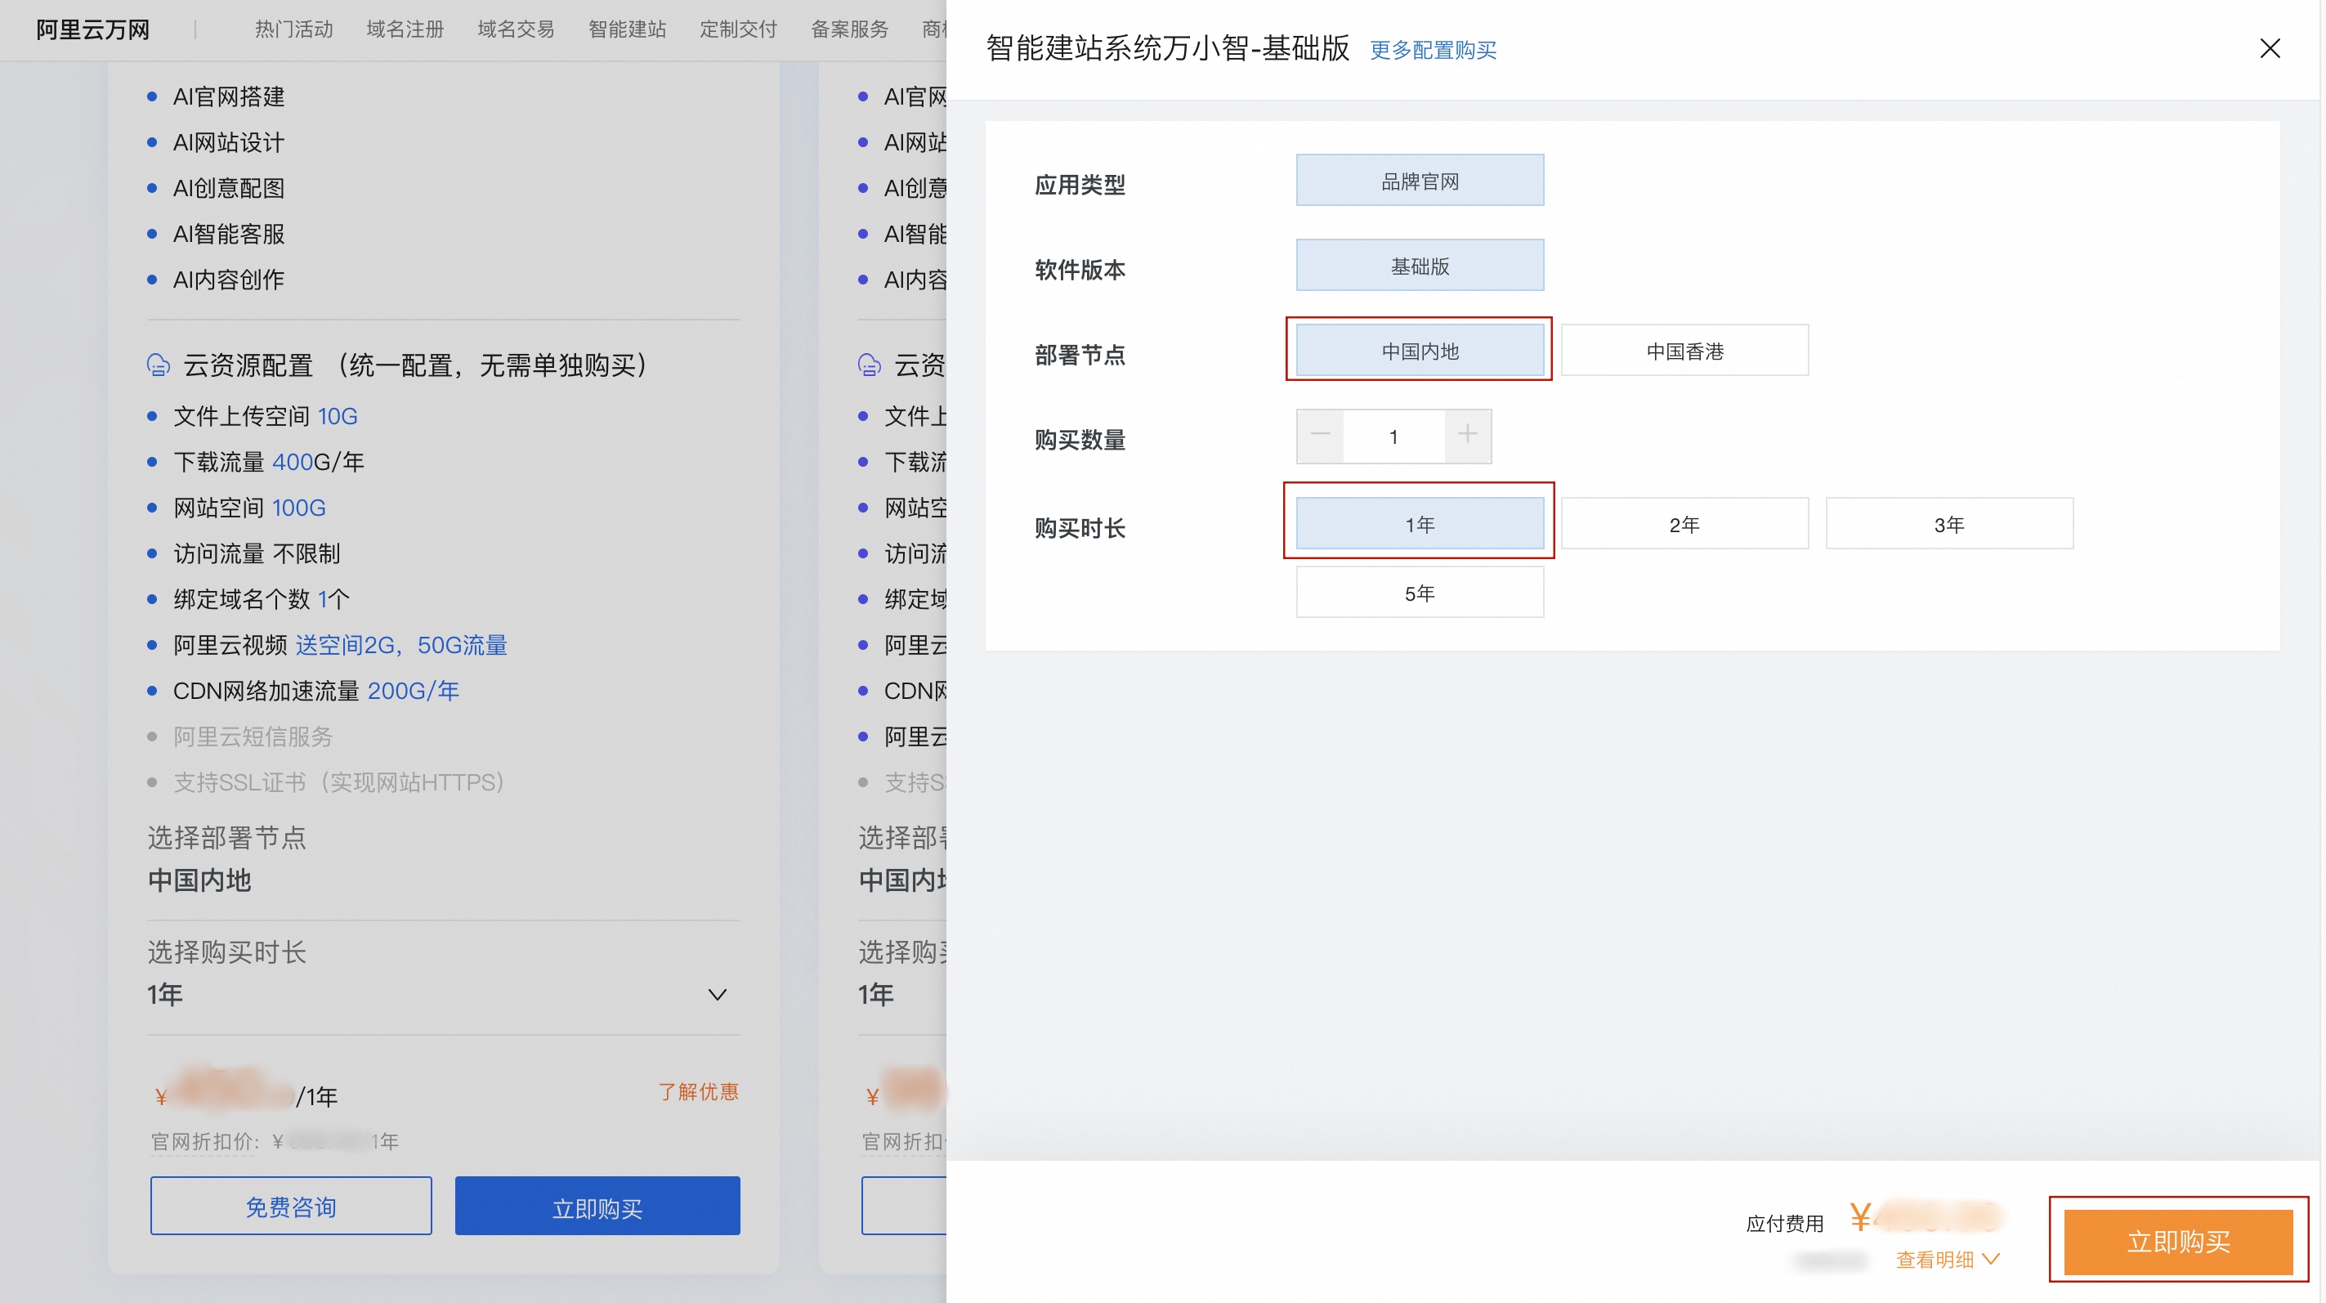Image resolution: width=2326 pixels, height=1303 pixels.
Task: Select 中国香港 as deployment node
Action: [1683, 351]
